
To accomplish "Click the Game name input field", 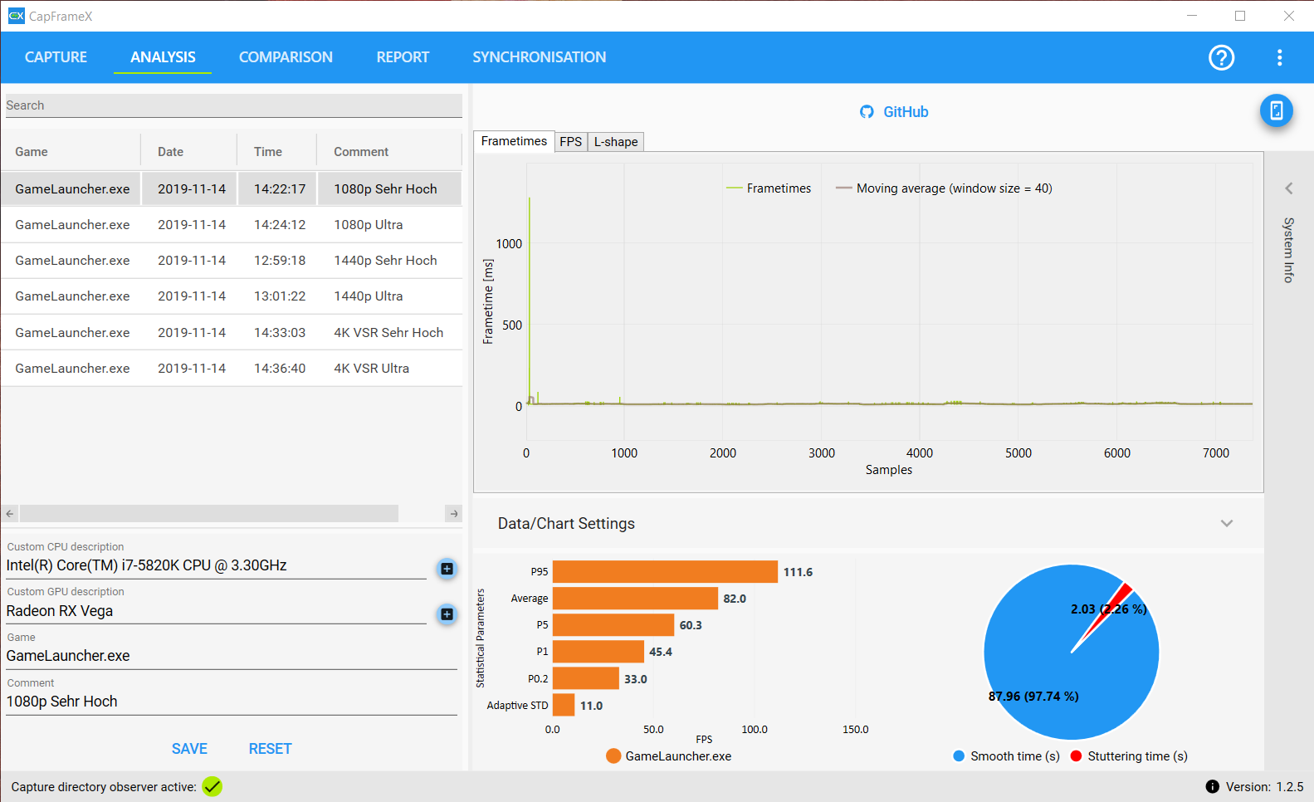I will click(232, 656).
